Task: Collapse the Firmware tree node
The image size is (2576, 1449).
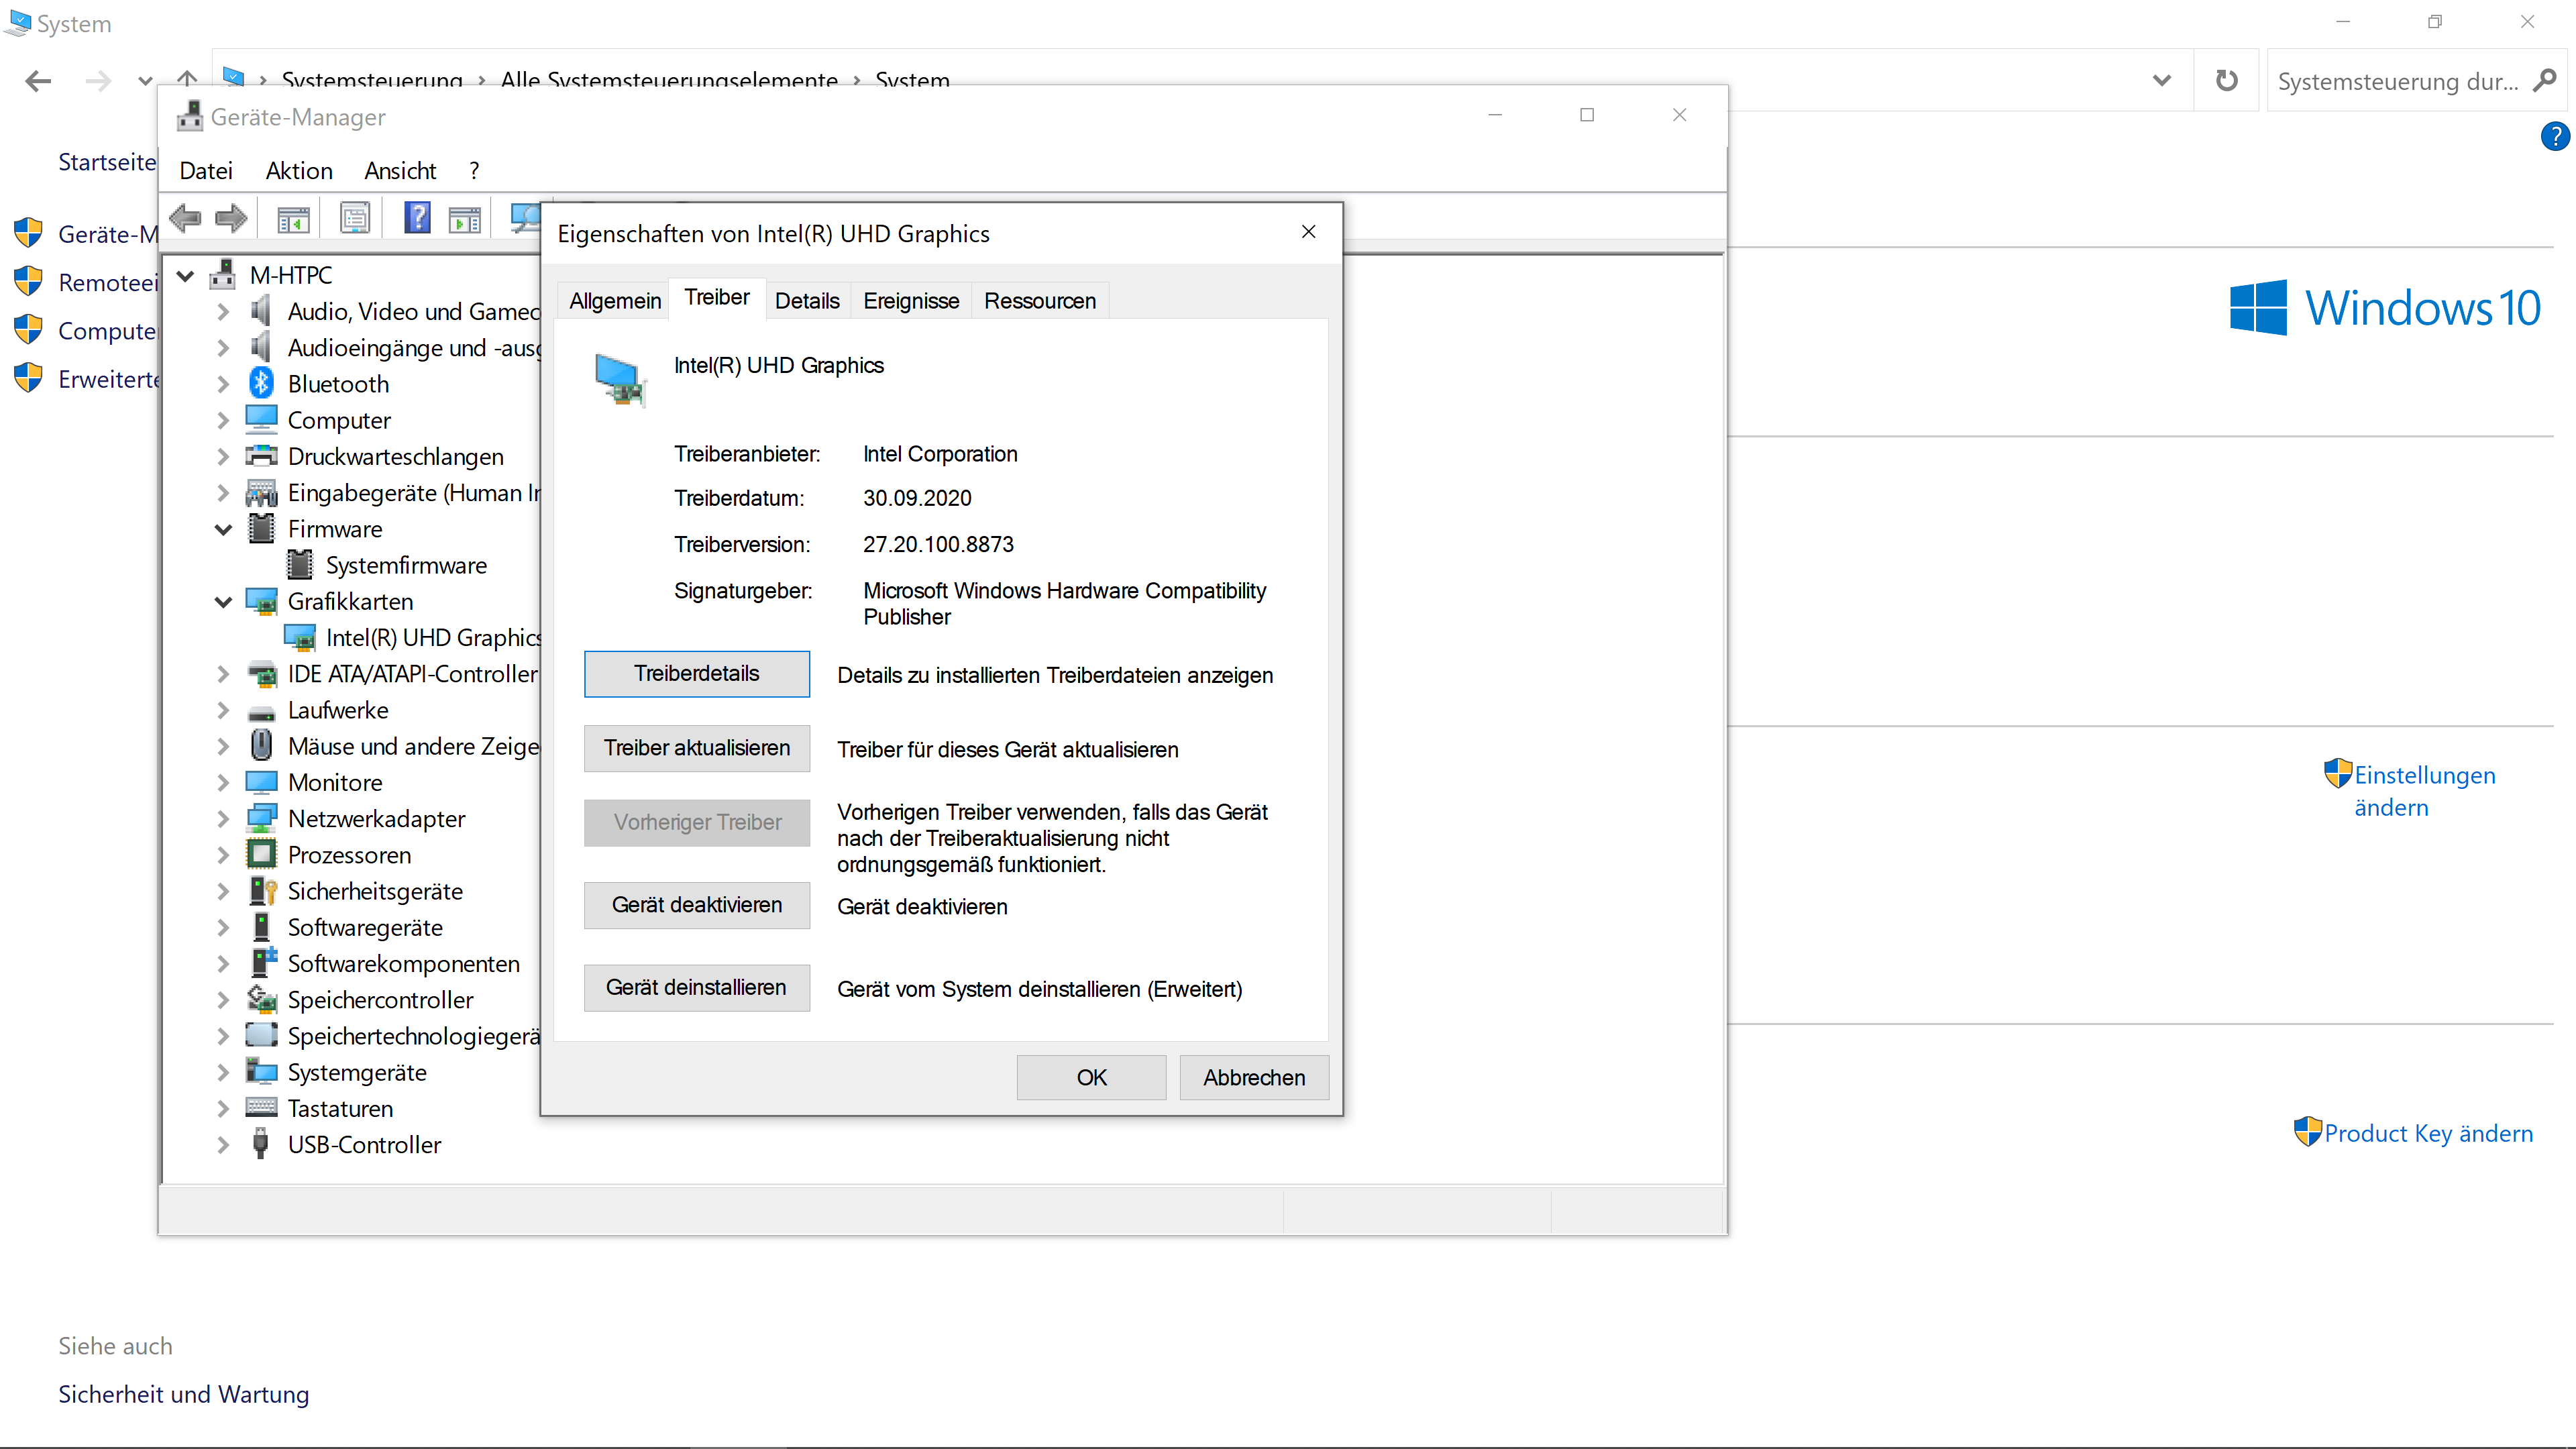Action: [224, 529]
